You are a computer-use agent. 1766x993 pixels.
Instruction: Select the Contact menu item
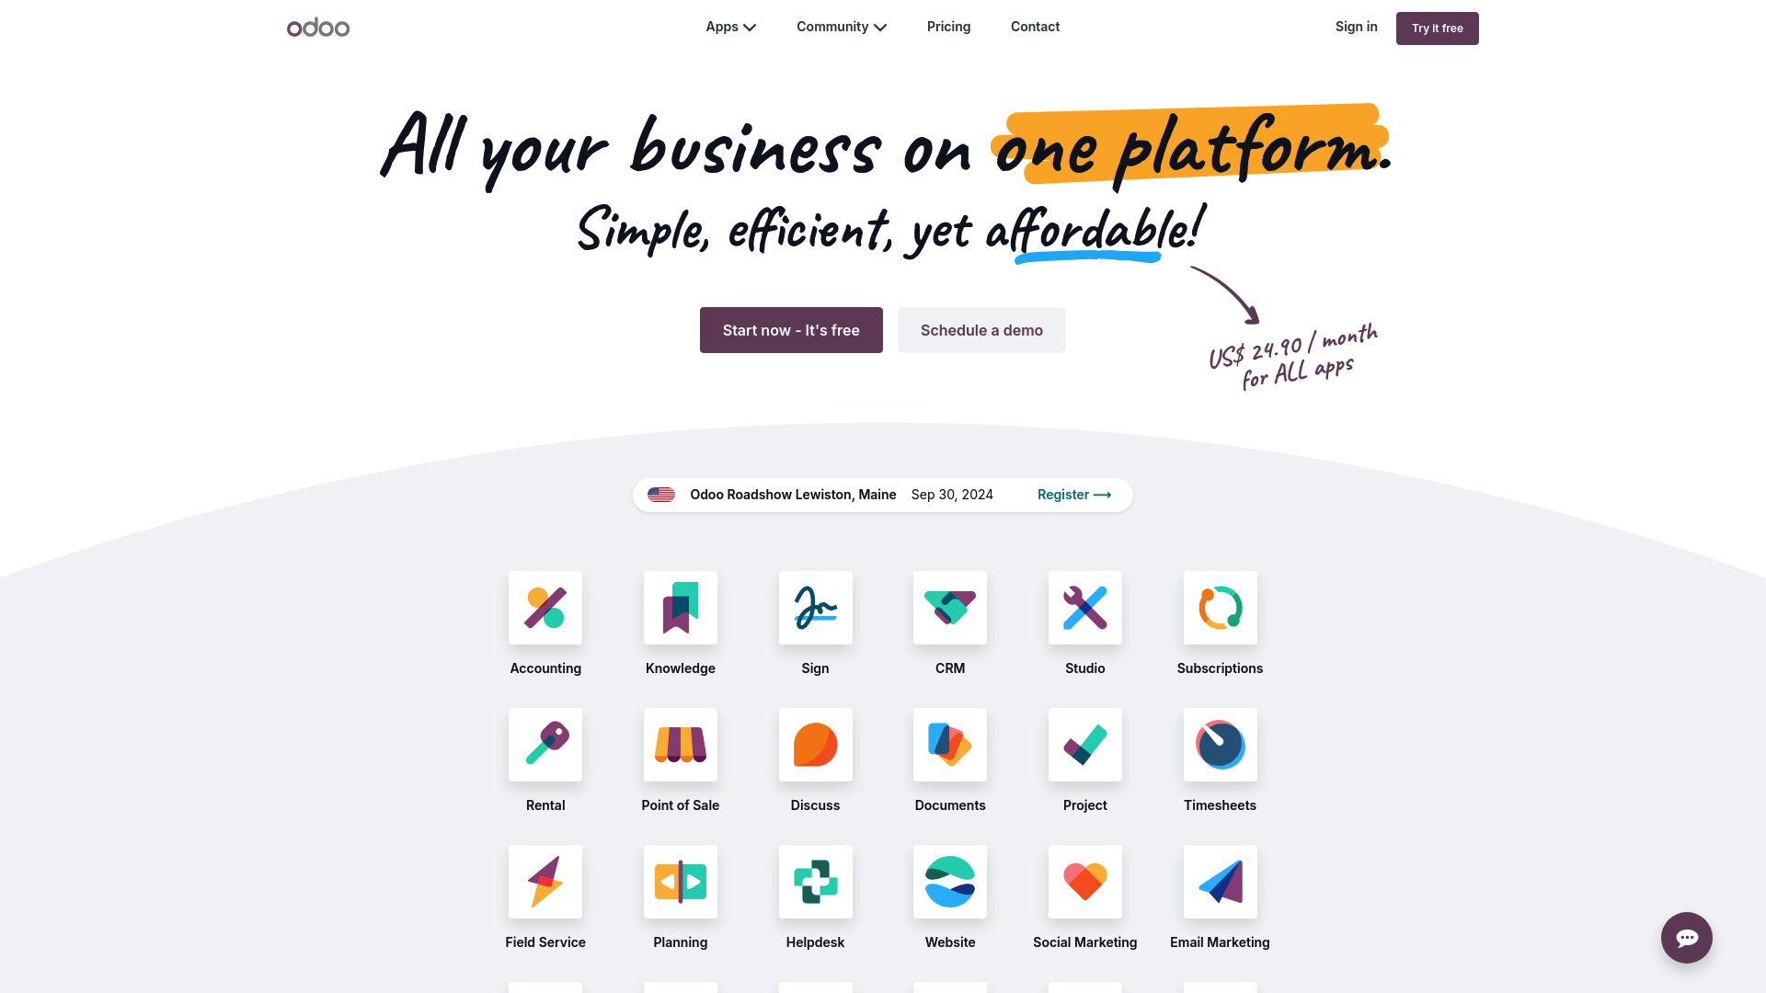point(1035,27)
